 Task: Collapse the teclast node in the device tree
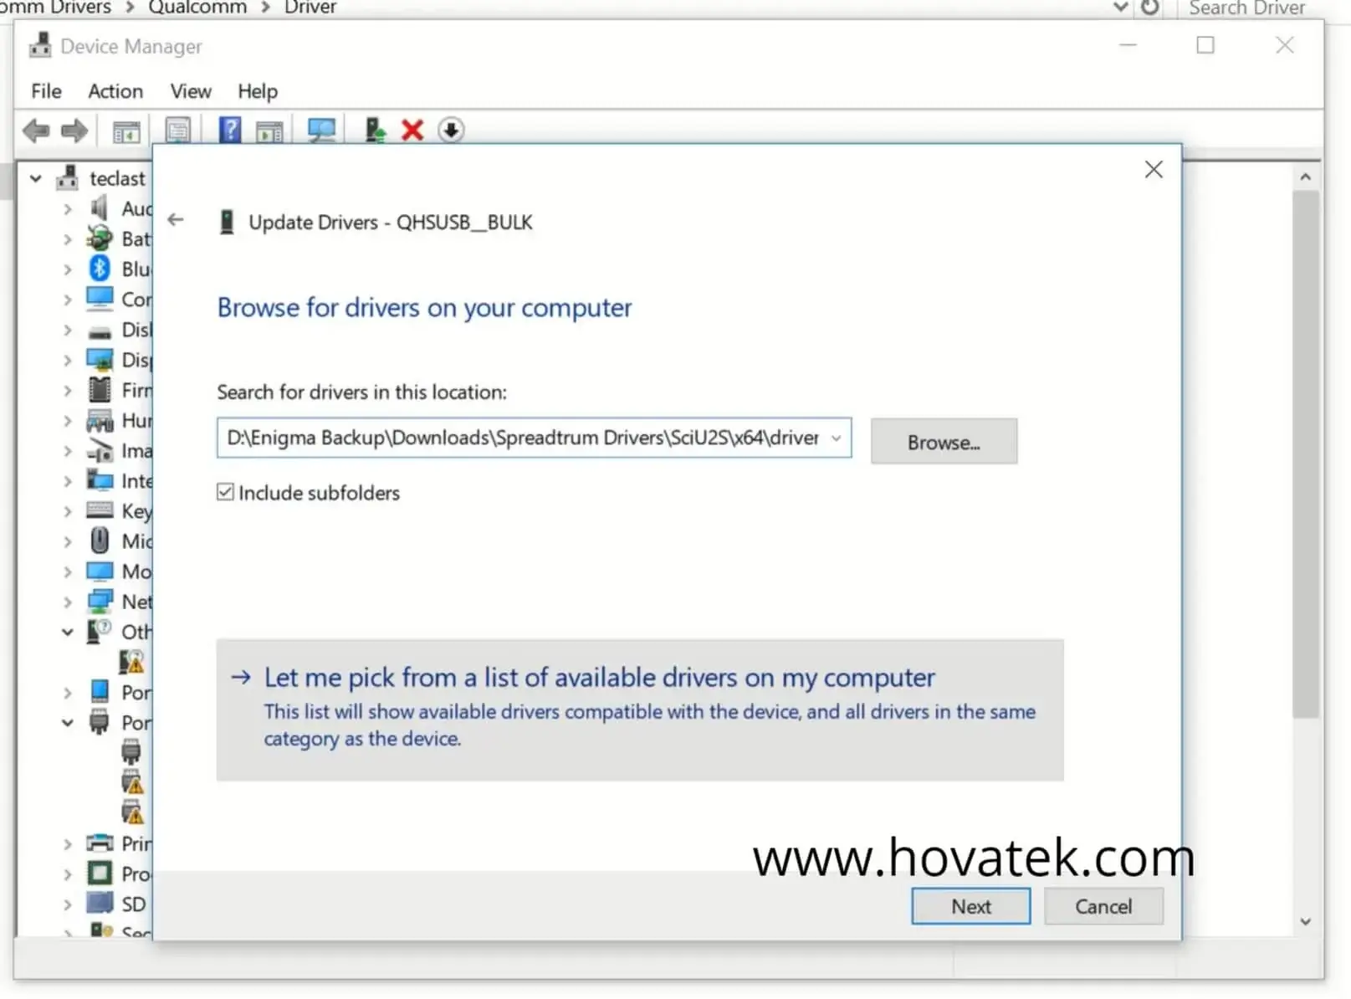coord(36,178)
